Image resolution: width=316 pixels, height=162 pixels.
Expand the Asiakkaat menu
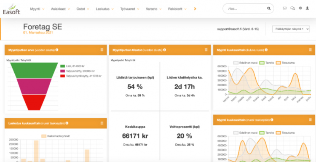pos(60,9)
